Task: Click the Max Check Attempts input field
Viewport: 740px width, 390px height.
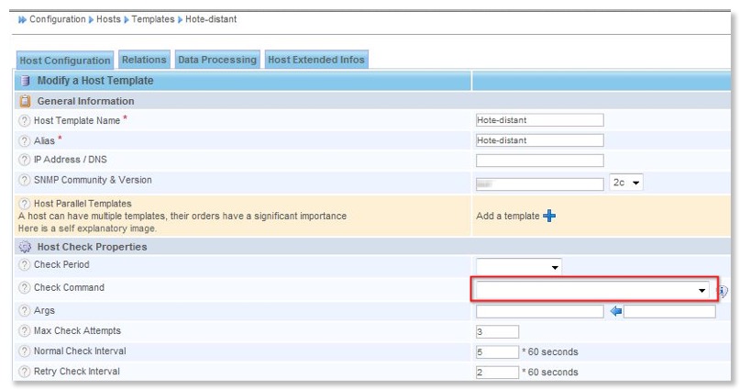Action: 497,331
